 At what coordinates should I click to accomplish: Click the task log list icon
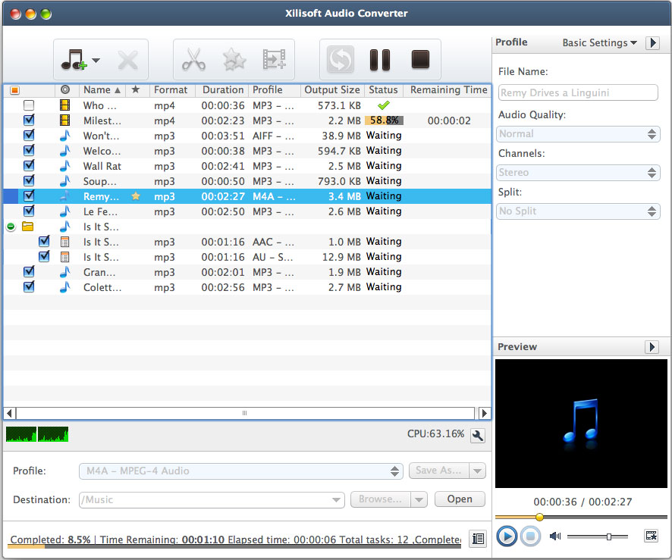click(x=477, y=539)
